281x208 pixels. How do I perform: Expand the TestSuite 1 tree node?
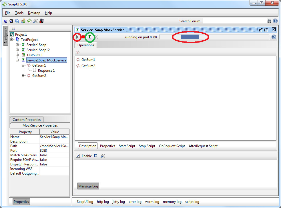pyautogui.click(x=17, y=55)
